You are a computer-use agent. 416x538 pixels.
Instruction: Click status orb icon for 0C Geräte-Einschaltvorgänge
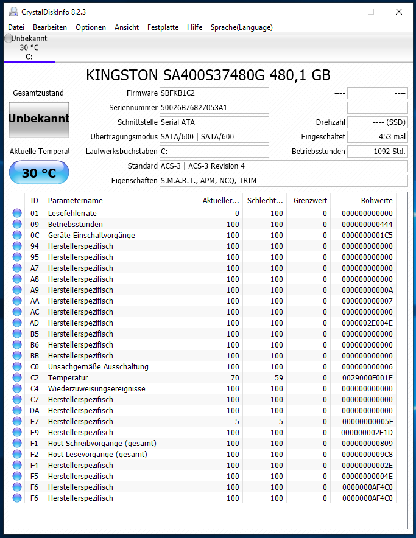(x=17, y=235)
